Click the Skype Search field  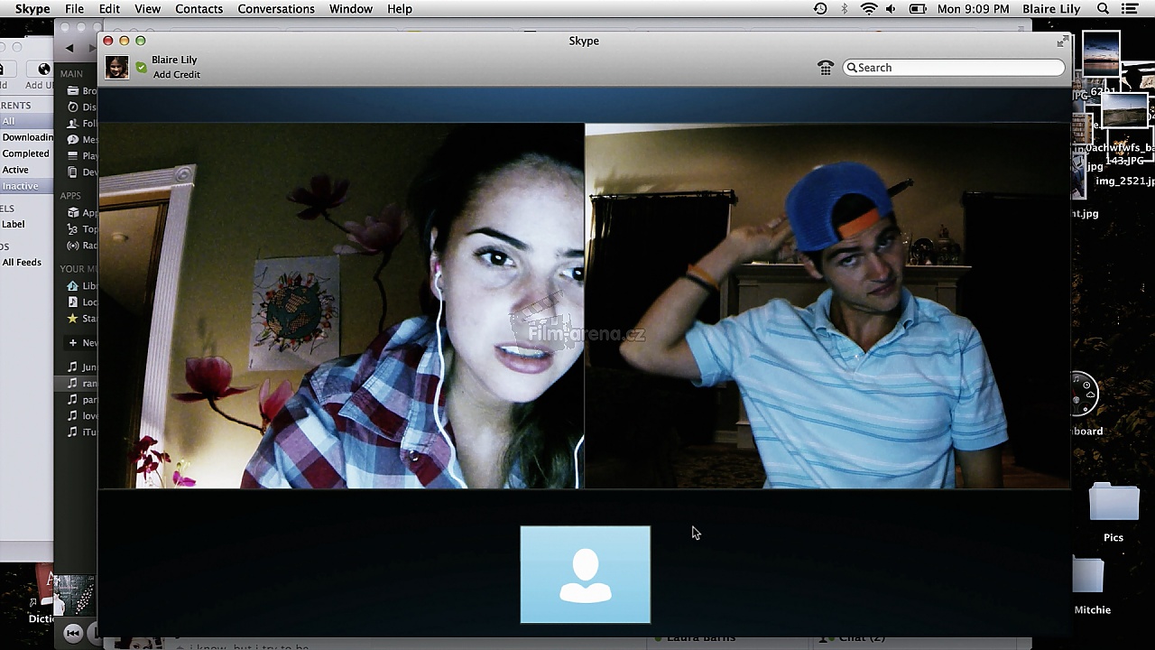point(956,68)
